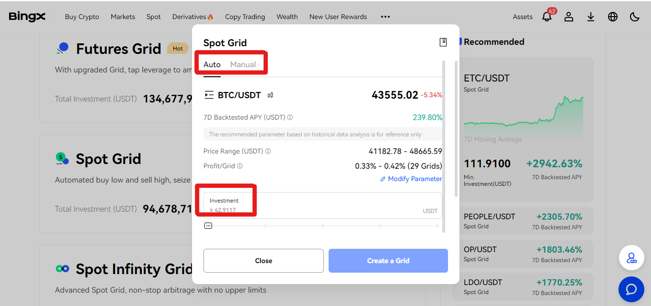Click the Create a Grid button
Image resolution: width=651 pixels, height=306 pixels.
[388, 261]
